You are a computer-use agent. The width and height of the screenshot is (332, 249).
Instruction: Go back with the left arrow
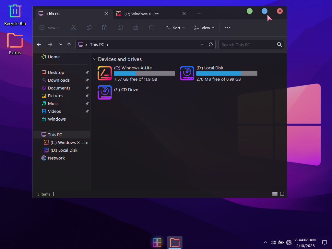(x=39, y=44)
